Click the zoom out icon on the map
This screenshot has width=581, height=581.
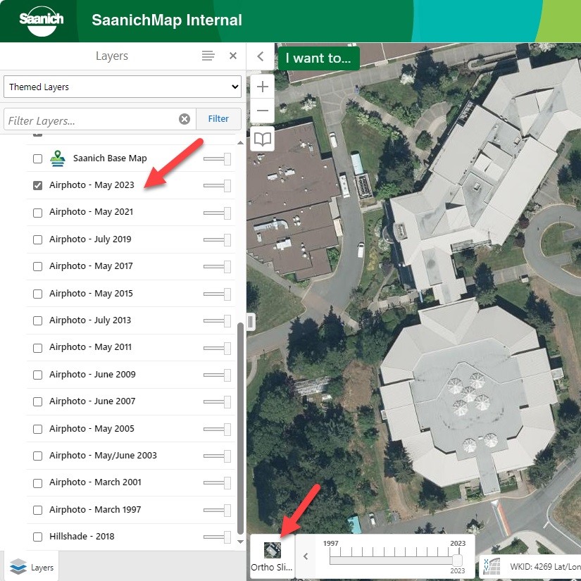click(262, 111)
